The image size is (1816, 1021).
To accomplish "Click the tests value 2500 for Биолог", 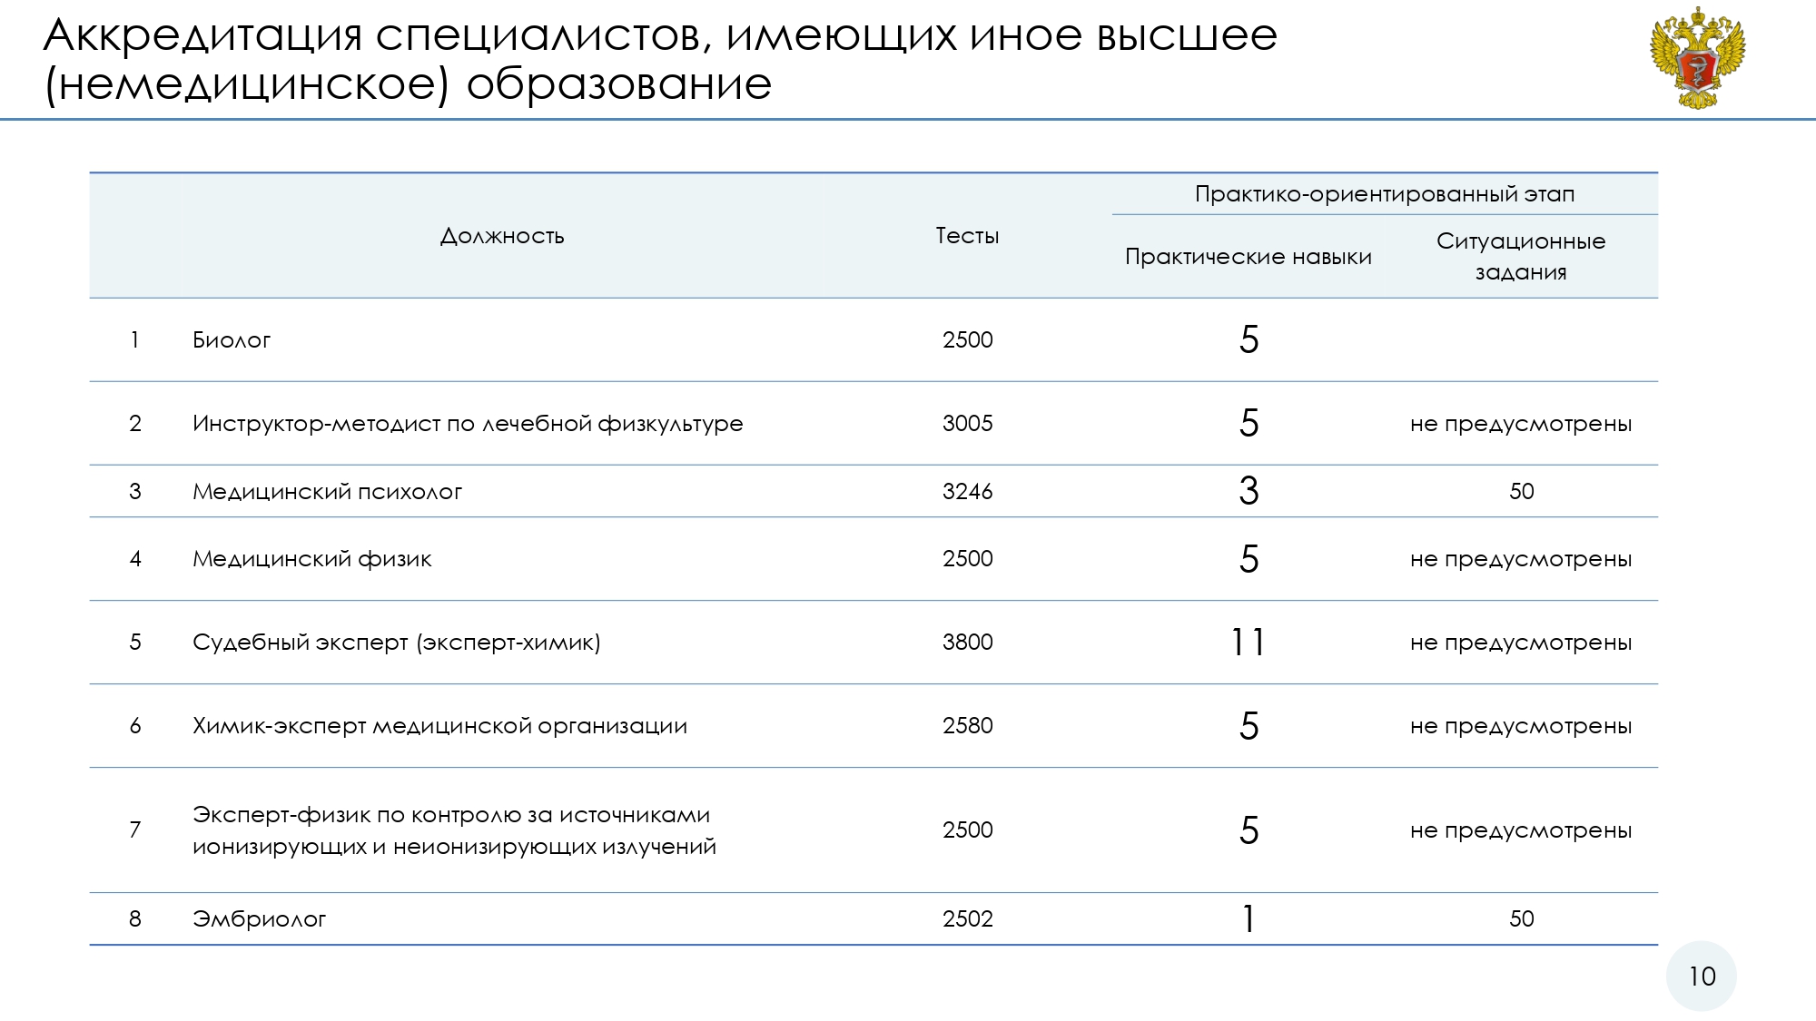I will tap(968, 340).
